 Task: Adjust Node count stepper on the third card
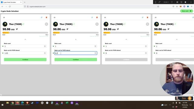pyautogui.click(x=146, y=46)
